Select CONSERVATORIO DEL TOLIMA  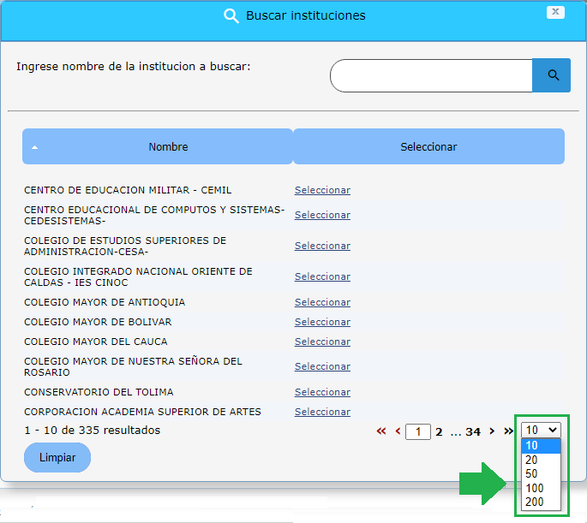[x=322, y=392]
